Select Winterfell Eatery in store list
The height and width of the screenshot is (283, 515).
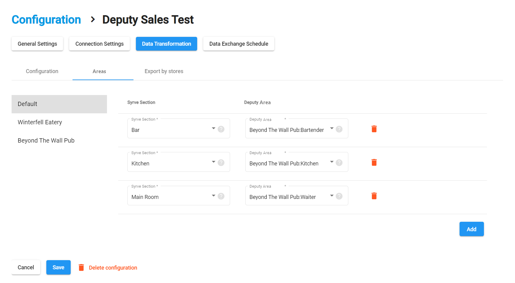tap(40, 122)
